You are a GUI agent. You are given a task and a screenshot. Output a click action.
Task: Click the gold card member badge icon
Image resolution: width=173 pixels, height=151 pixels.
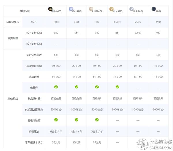coord(111,9)
